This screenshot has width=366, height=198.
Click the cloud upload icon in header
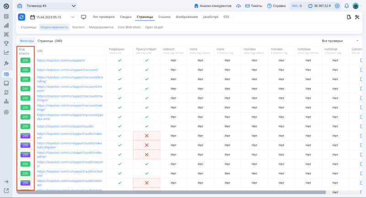point(238,6)
